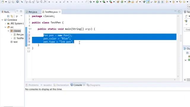
Task: Open the terminal icon in toolbar
Action: [18, 2]
